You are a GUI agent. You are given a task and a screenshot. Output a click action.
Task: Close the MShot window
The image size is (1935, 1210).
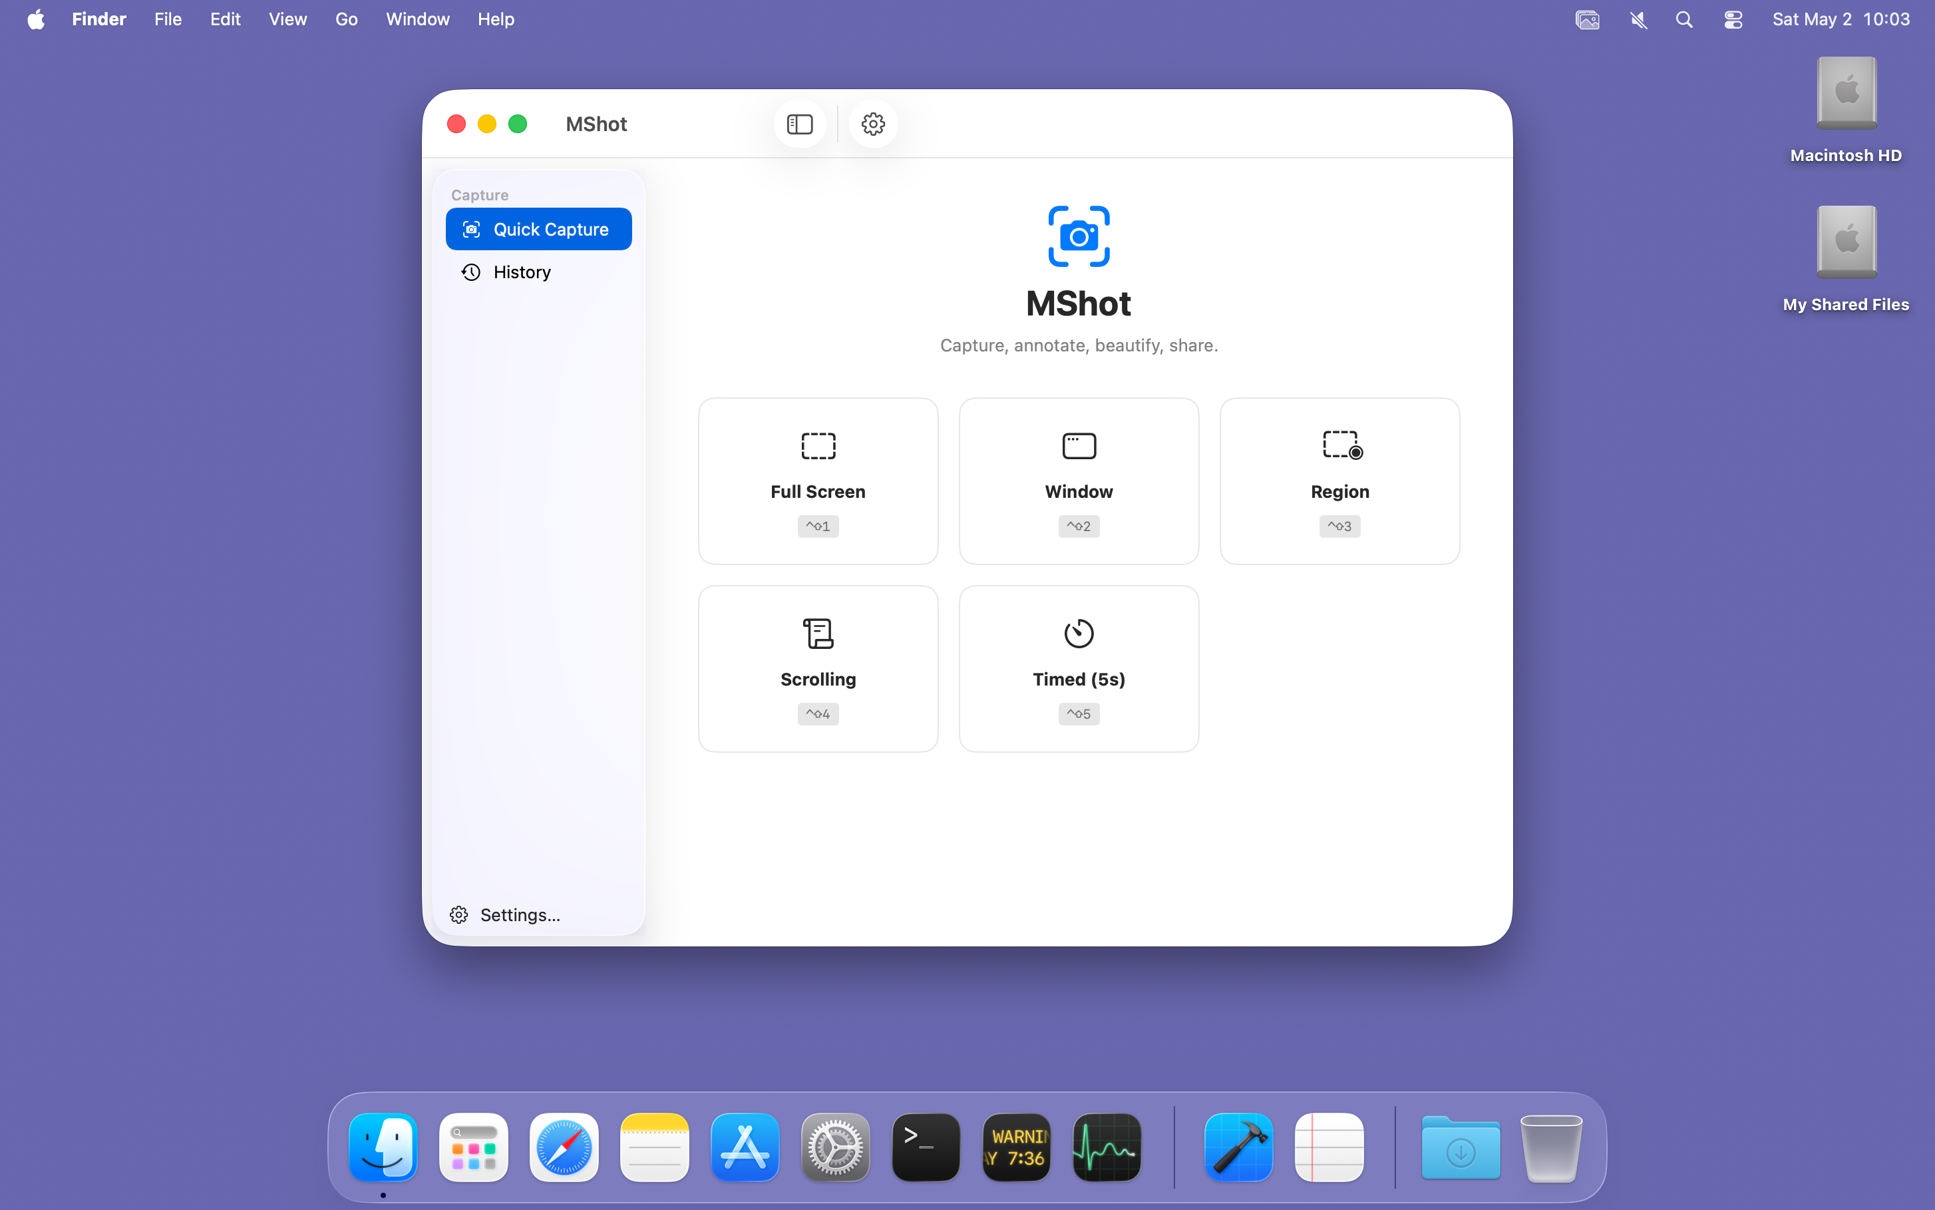click(456, 124)
